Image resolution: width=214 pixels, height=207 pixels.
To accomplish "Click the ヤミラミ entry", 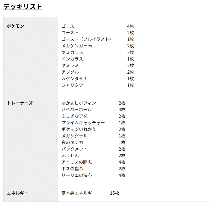I will point(70,65).
